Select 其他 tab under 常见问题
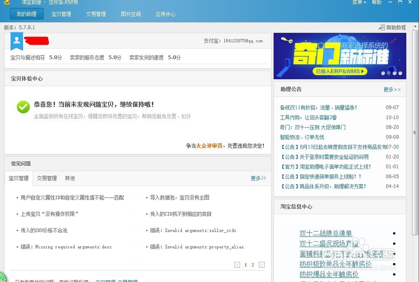 click(x=70, y=178)
